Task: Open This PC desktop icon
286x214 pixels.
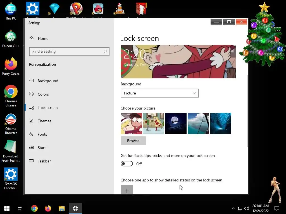Action: [x=11, y=11]
